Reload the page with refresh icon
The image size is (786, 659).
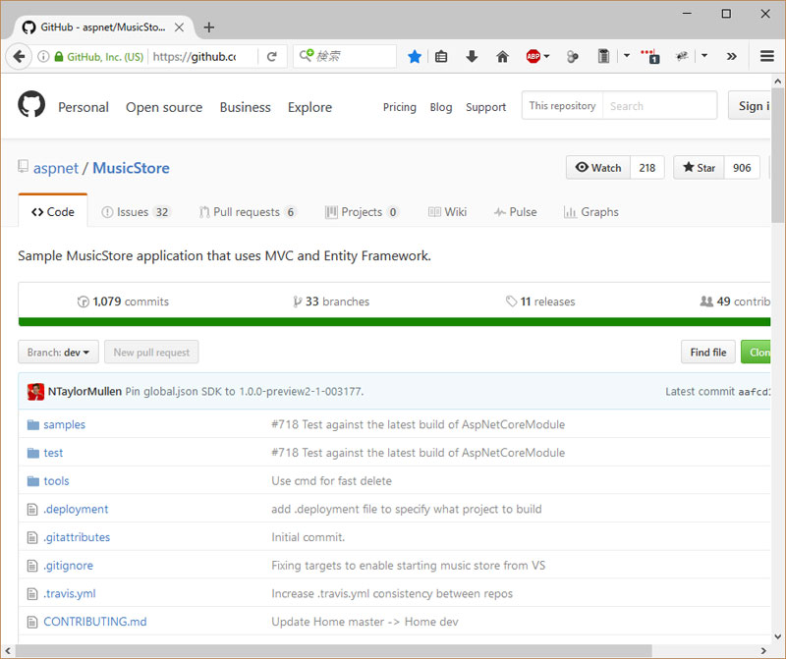click(272, 57)
